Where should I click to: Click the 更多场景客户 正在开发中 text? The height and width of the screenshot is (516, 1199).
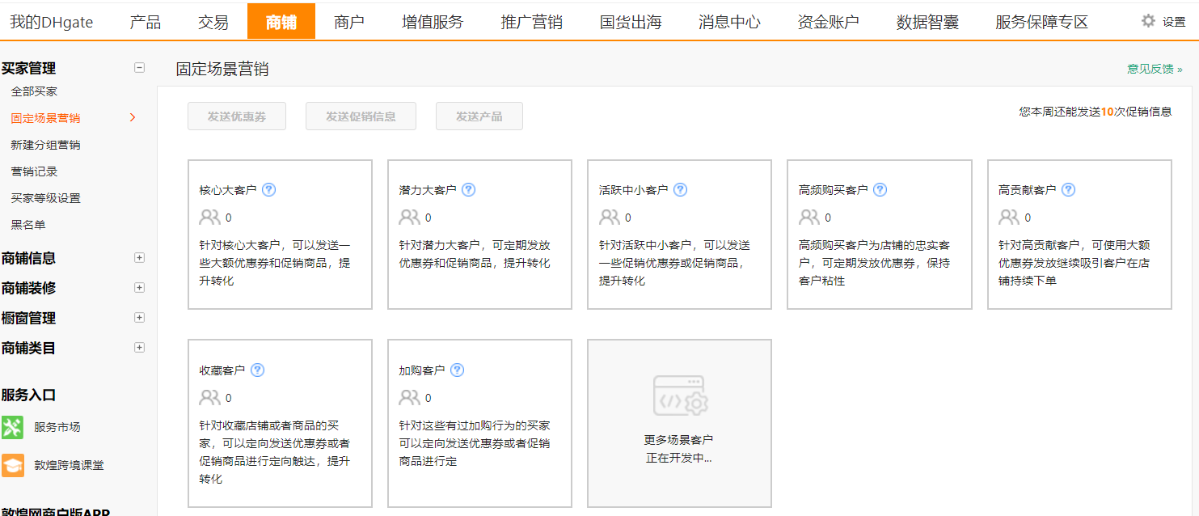click(x=679, y=449)
